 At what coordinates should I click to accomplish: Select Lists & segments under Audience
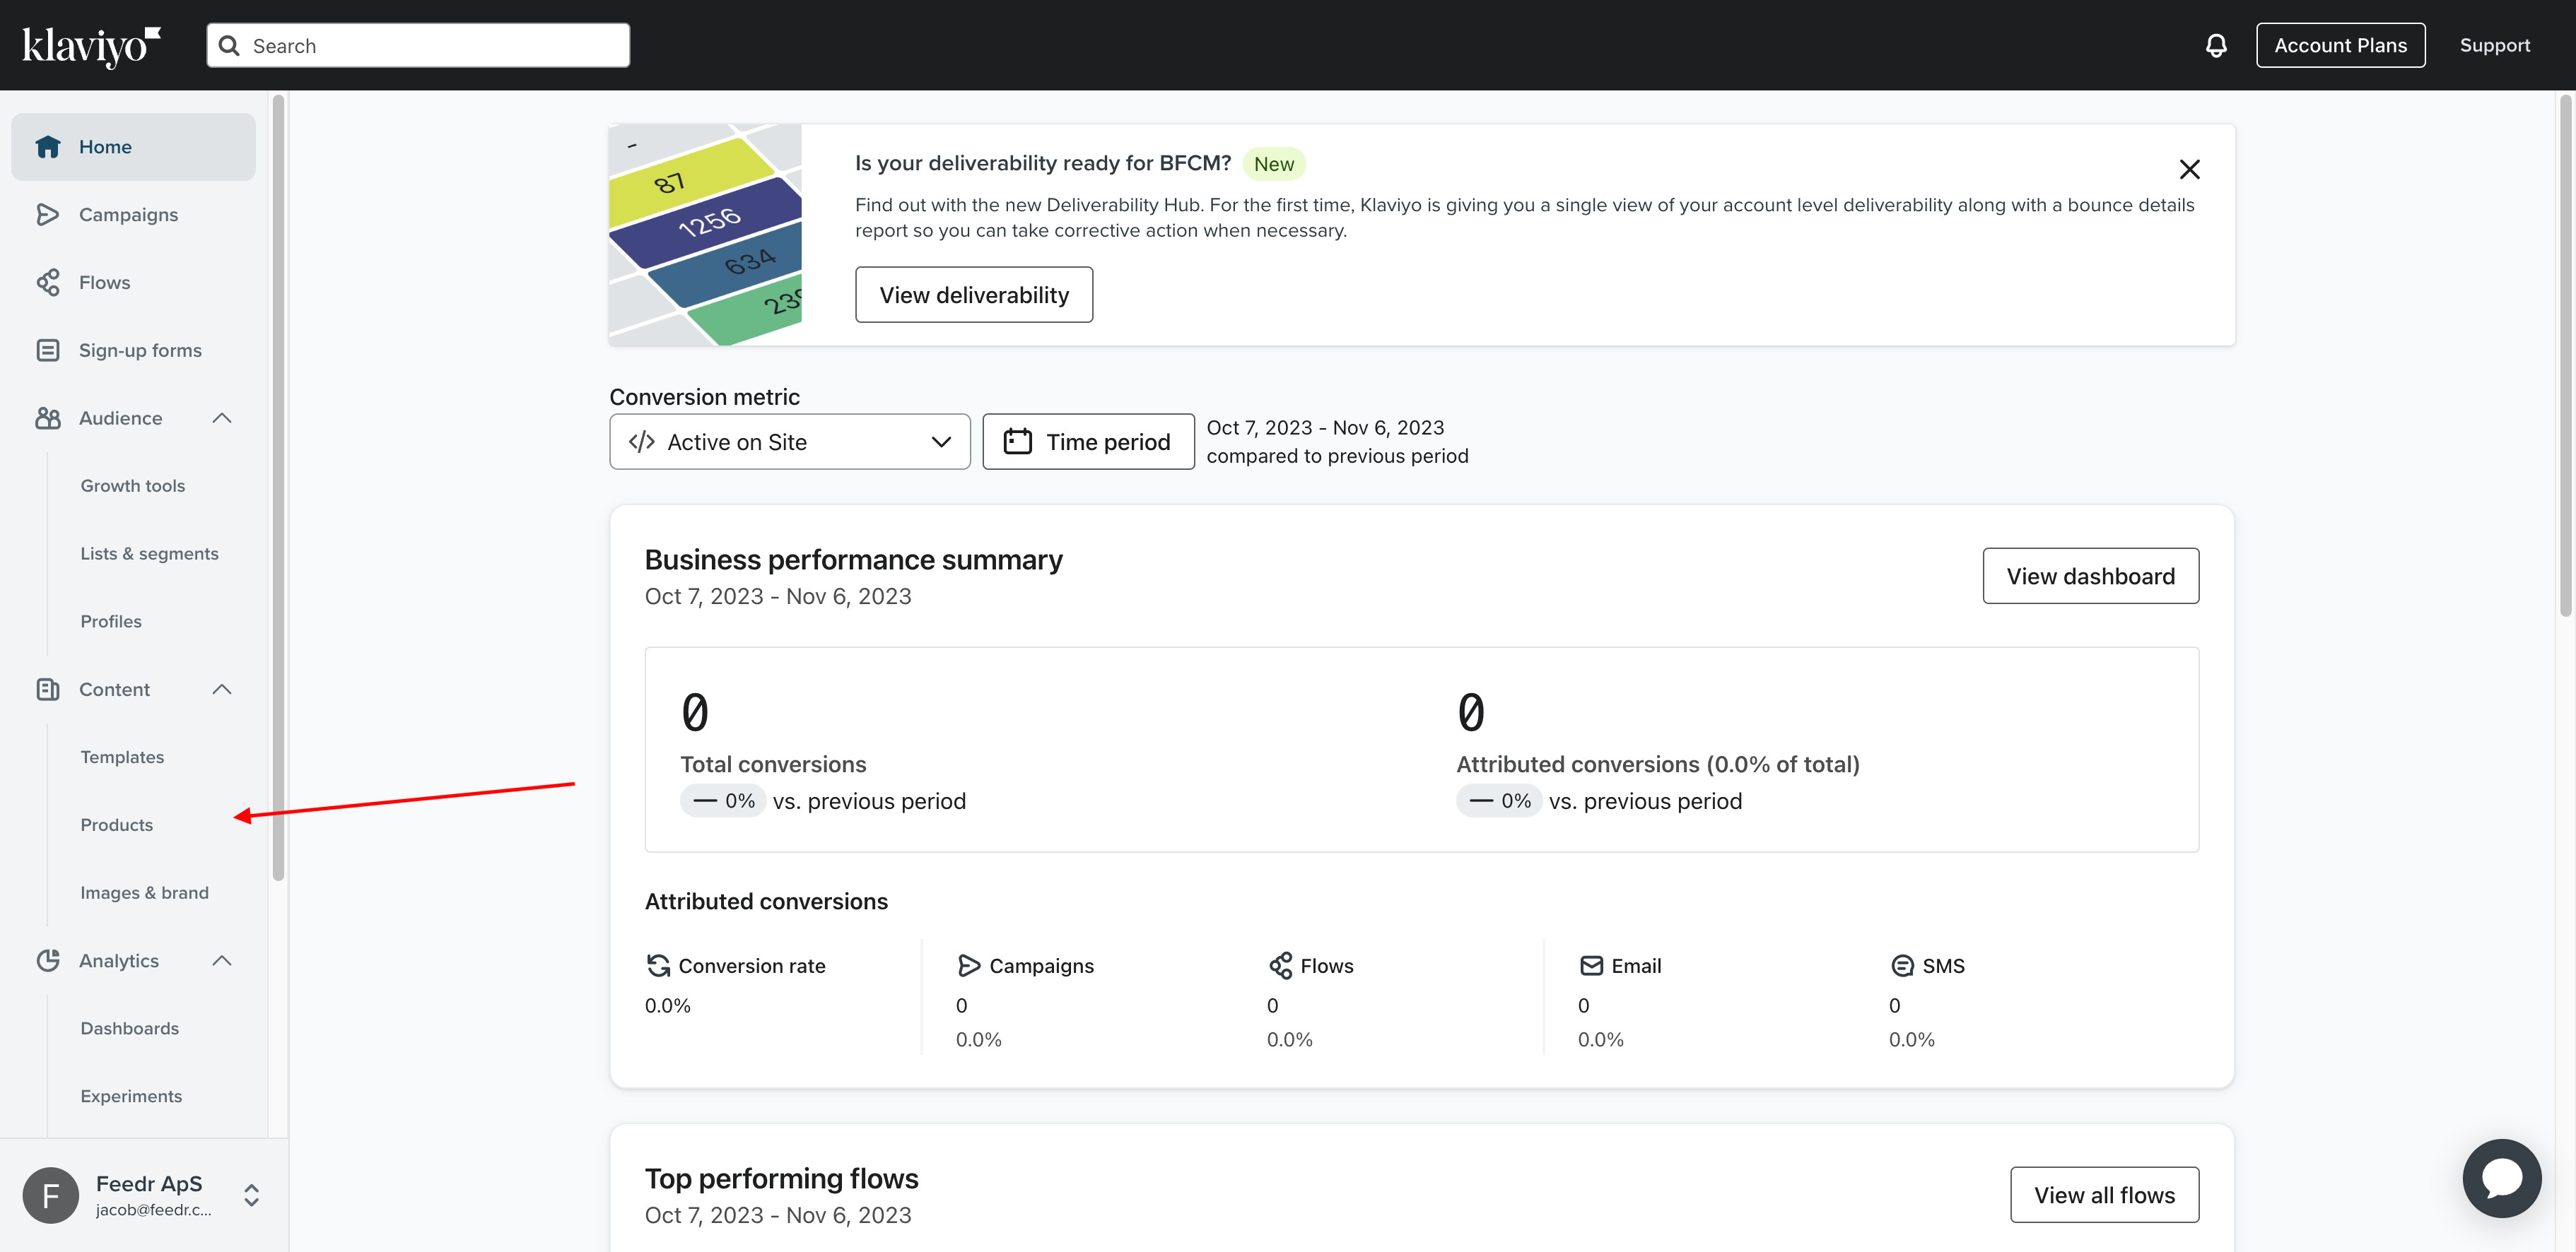[149, 552]
